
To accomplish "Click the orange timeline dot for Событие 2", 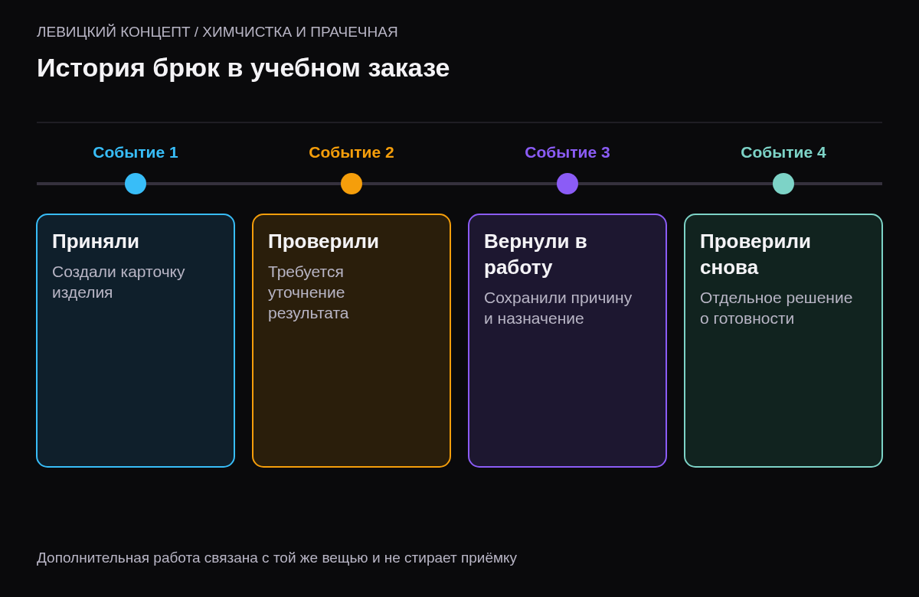I will [x=352, y=184].
